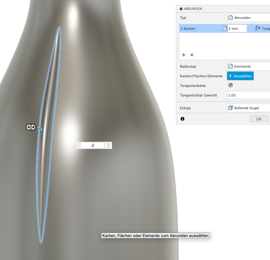Click the plus icon to add selection set

(x=184, y=55)
